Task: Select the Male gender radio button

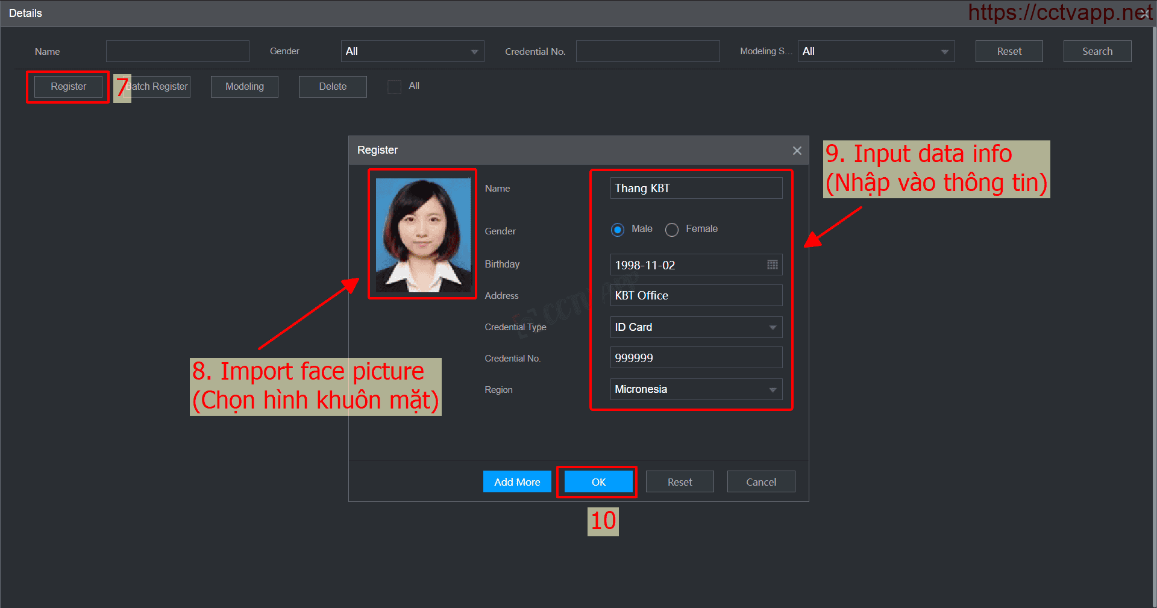Action: pyautogui.click(x=617, y=230)
